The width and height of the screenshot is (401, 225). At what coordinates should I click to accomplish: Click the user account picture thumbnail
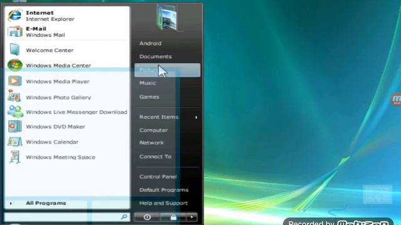pos(167,18)
